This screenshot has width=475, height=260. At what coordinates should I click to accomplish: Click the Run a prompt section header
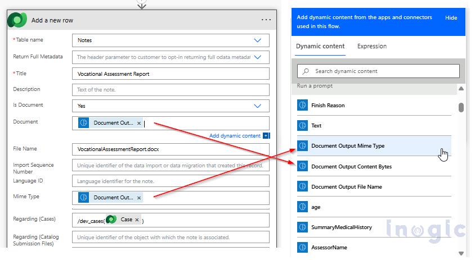click(315, 86)
